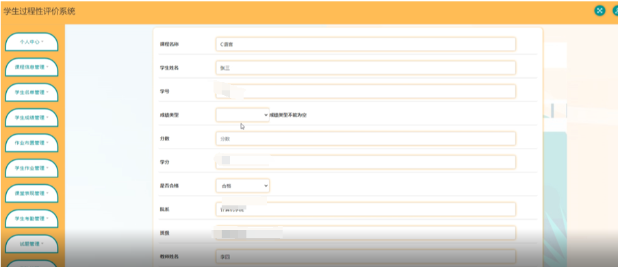The height and width of the screenshot is (267, 618).
Task: Focus the 学号 input field
Action: [365, 92]
